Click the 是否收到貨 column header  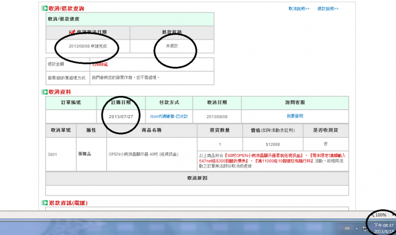point(325,130)
